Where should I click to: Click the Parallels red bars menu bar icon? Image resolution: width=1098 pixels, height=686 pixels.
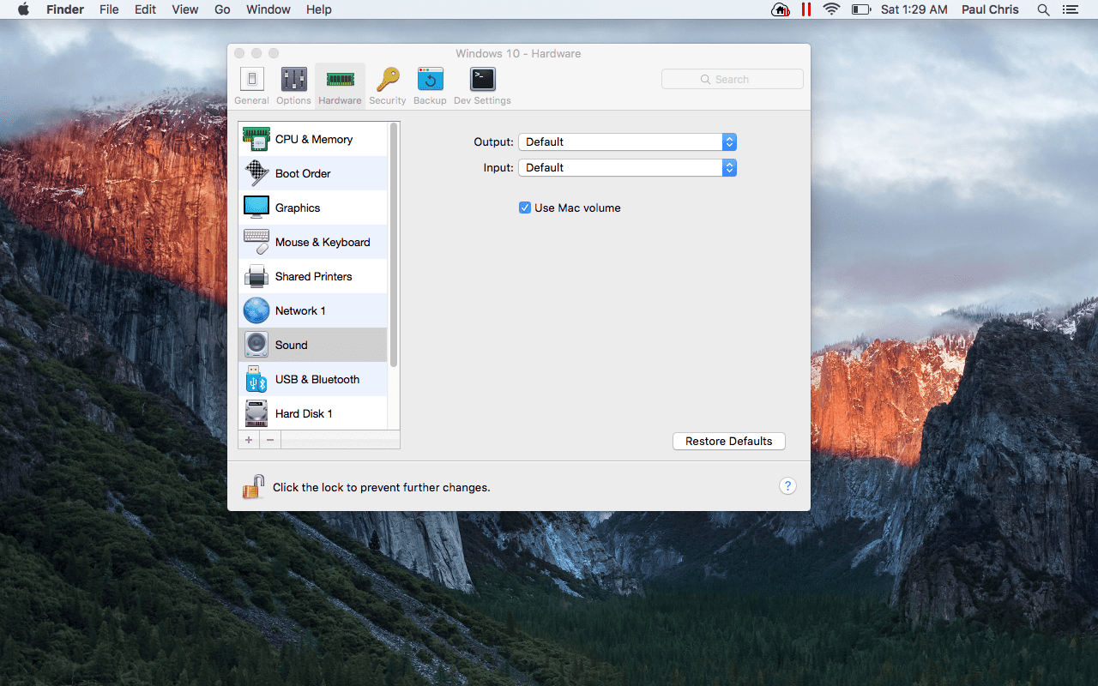[x=805, y=9]
